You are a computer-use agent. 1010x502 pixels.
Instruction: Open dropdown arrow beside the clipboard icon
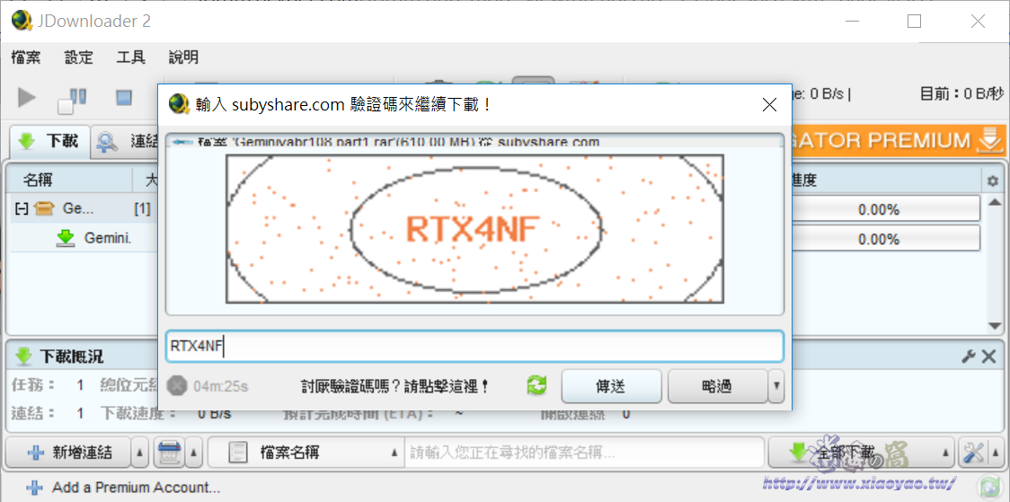click(195, 454)
